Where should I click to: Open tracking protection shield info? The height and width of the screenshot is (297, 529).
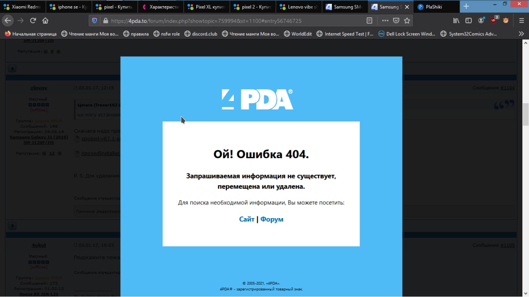(x=94, y=21)
